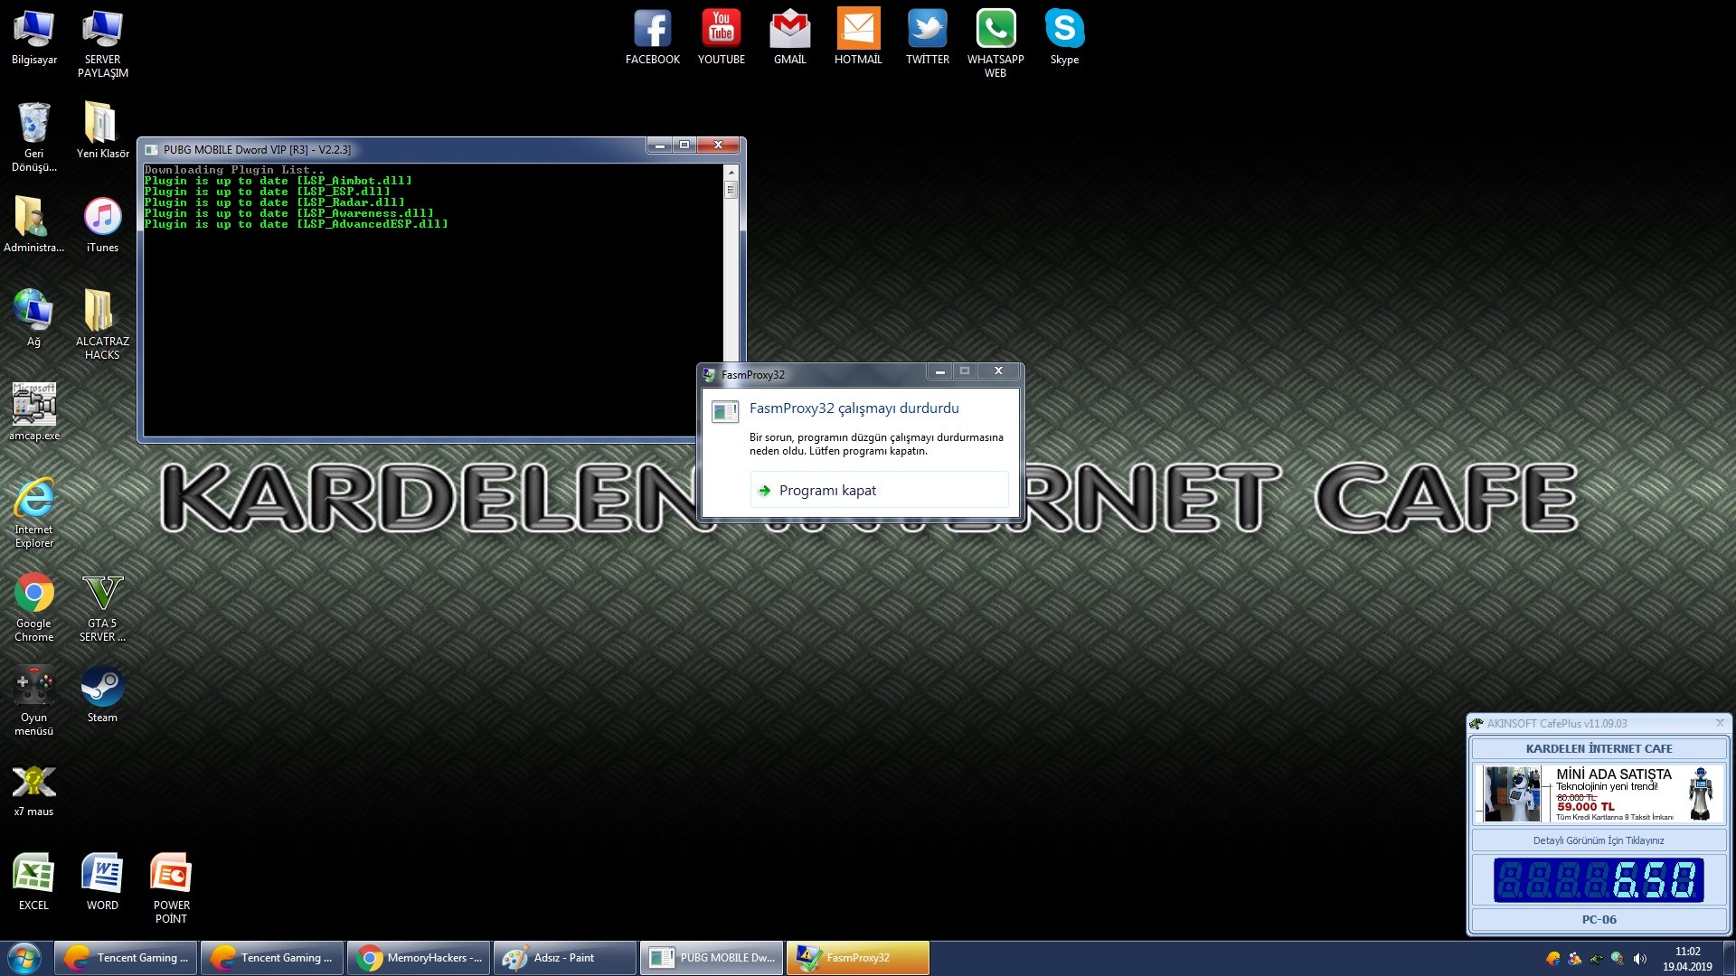Maximize the PUBG MOBILE Dword VIP window
1736x976 pixels.
(684, 145)
